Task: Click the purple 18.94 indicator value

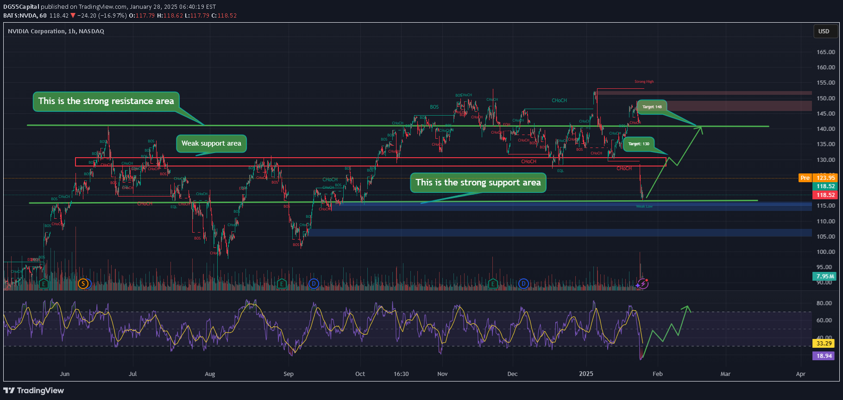Action: click(824, 356)
